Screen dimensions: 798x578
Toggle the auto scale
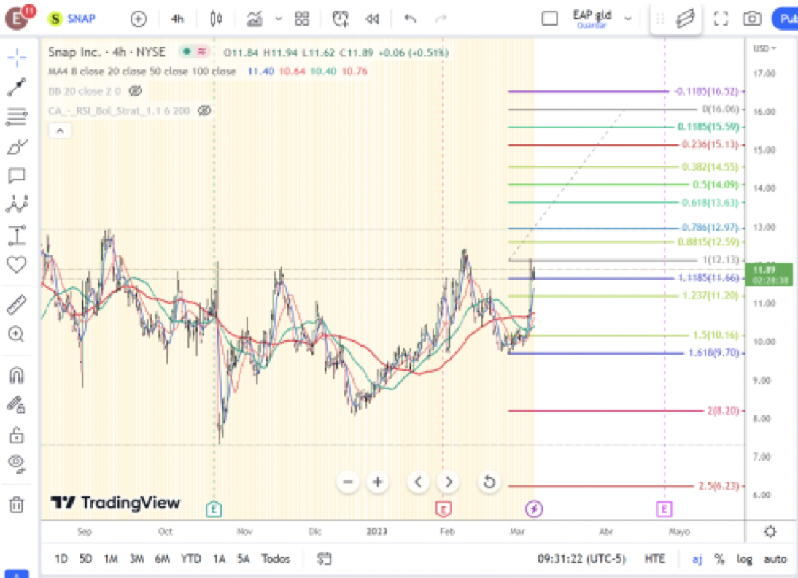(x=775, y=559)
